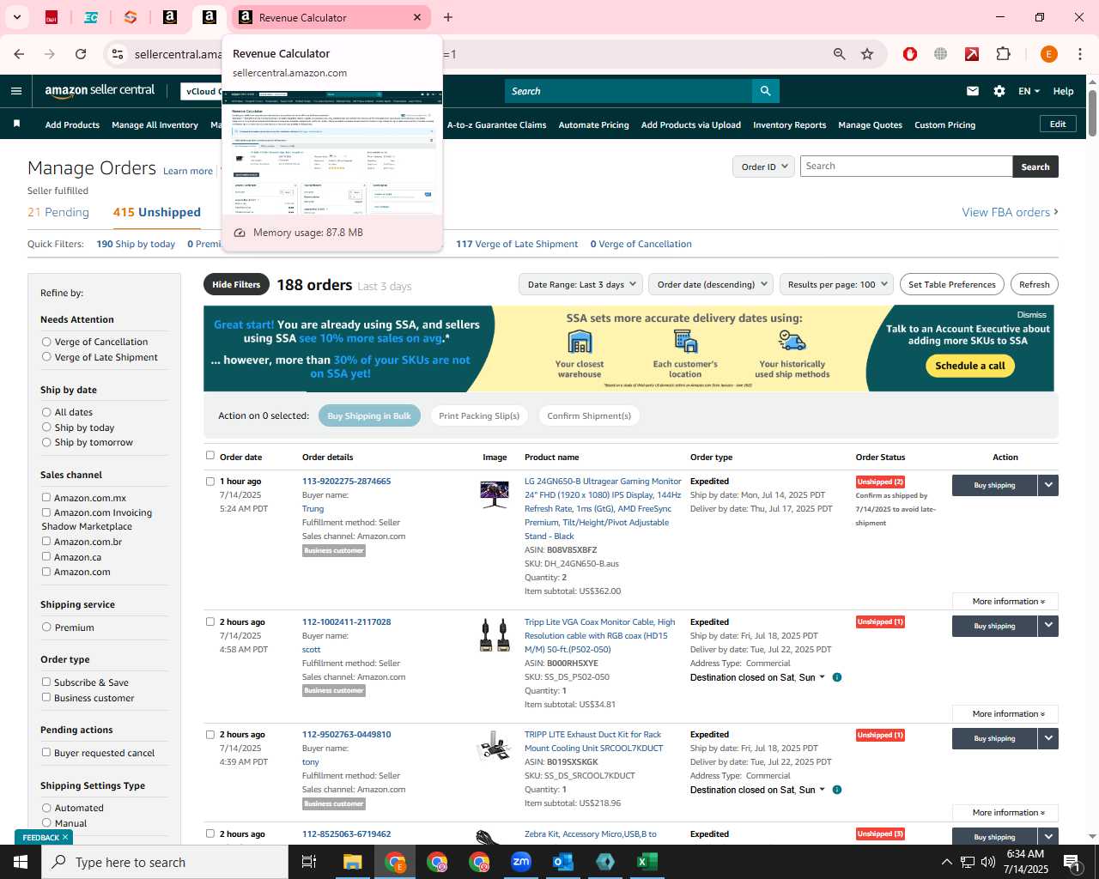1099x879 pixels.
Task: Open Inventory Reports menu item
Action: pyautogui.click(x=789, y=124)
